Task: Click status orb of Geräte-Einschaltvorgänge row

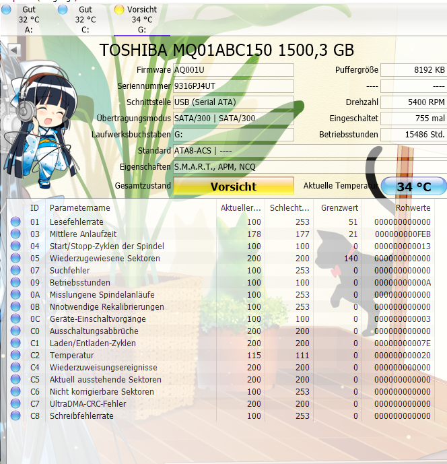Action: pyautogui.click(x=15, y=319)
